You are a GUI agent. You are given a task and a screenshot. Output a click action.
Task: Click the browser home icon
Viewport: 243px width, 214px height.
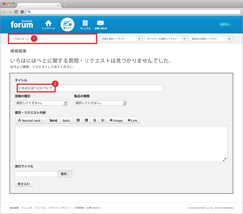pyautogui.click(x=22, y=12)
